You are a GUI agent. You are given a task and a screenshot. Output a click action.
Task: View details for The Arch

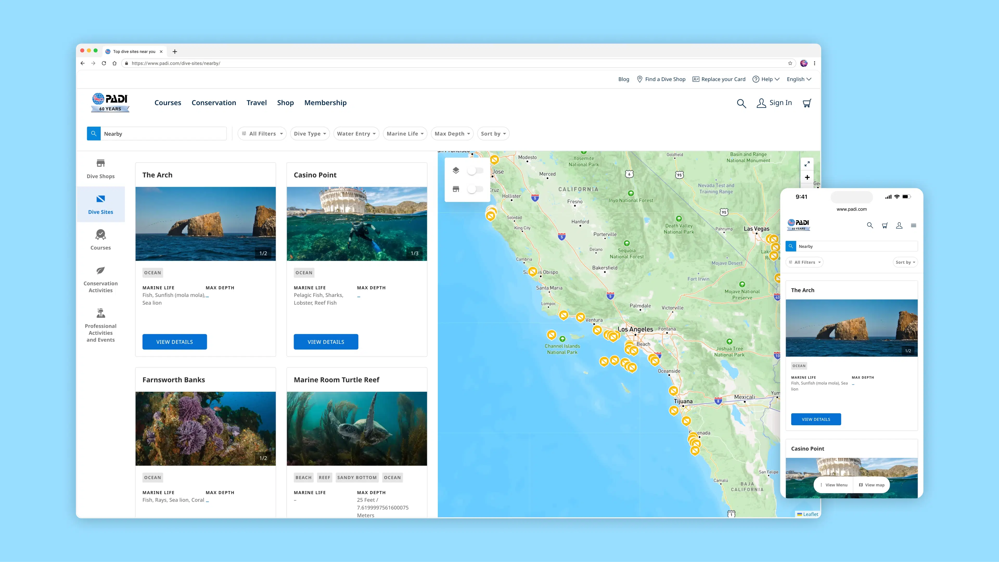tap(175, 342)
